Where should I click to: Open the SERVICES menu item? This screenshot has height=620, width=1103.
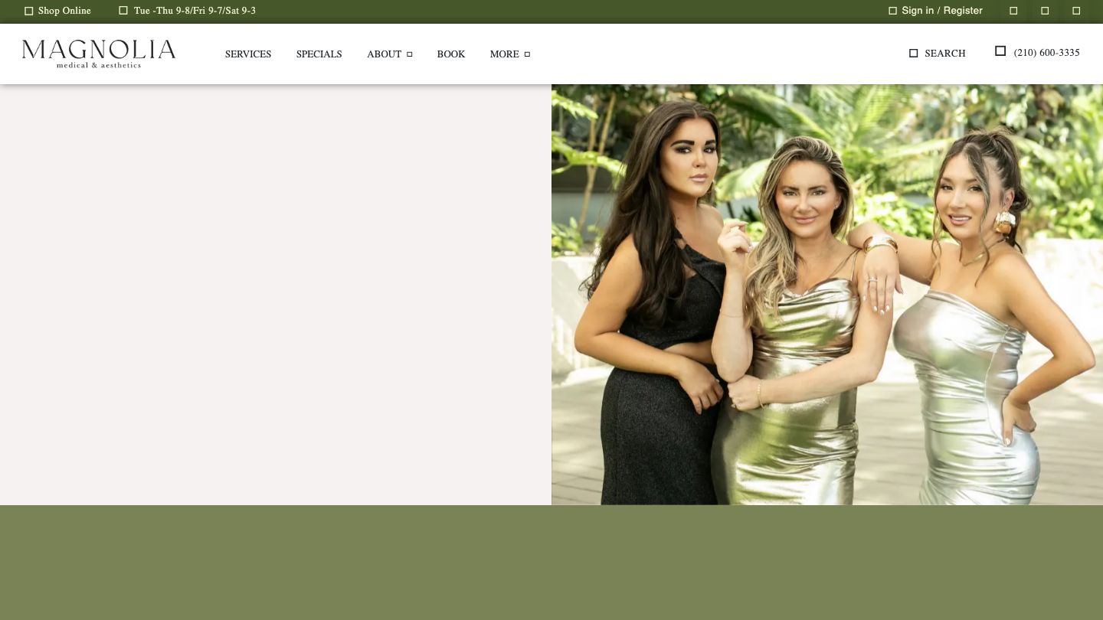point(248,54)
